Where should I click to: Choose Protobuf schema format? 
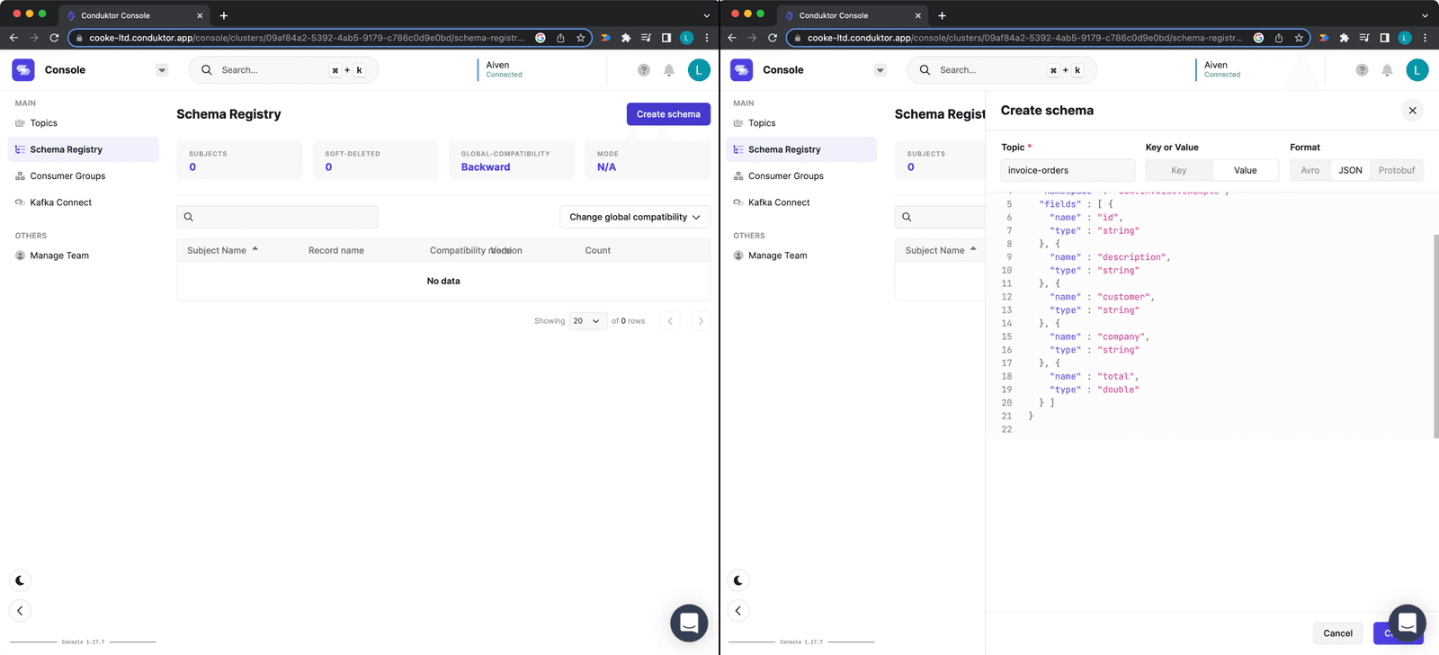[x=1396, y=170]
